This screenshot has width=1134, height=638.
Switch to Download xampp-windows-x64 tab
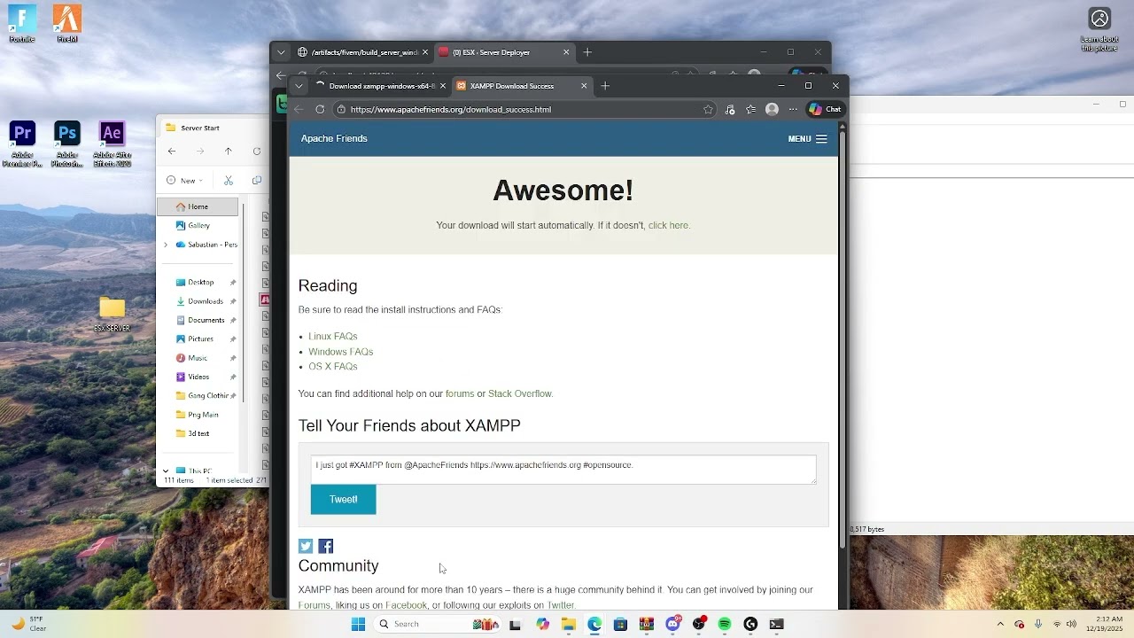[x=381, y=86]
